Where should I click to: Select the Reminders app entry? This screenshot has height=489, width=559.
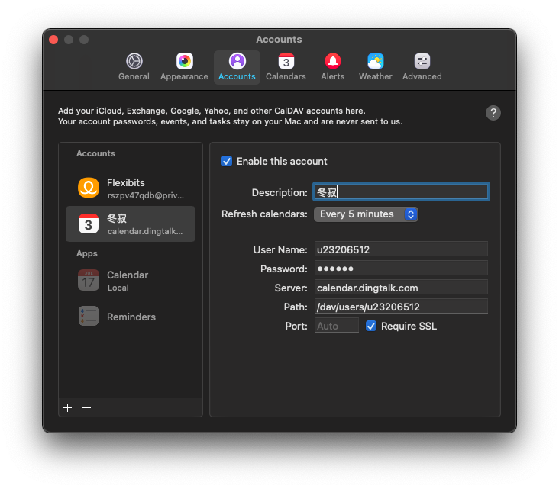click(131, 317)
